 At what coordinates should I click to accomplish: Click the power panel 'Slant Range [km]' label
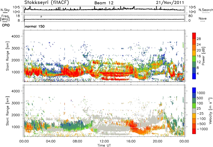coord(7,56)
